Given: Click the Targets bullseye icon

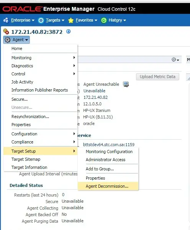Looking at the screenshot, I should click(x=41, y=20).
